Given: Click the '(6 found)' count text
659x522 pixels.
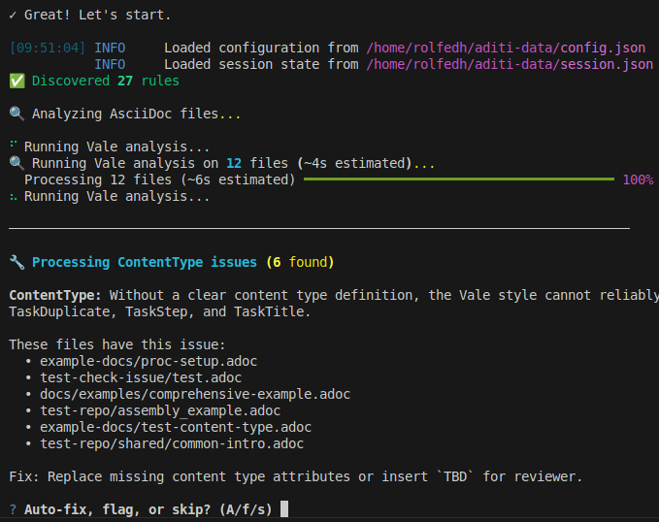Looking at the screenshot, I should (300, 262).
